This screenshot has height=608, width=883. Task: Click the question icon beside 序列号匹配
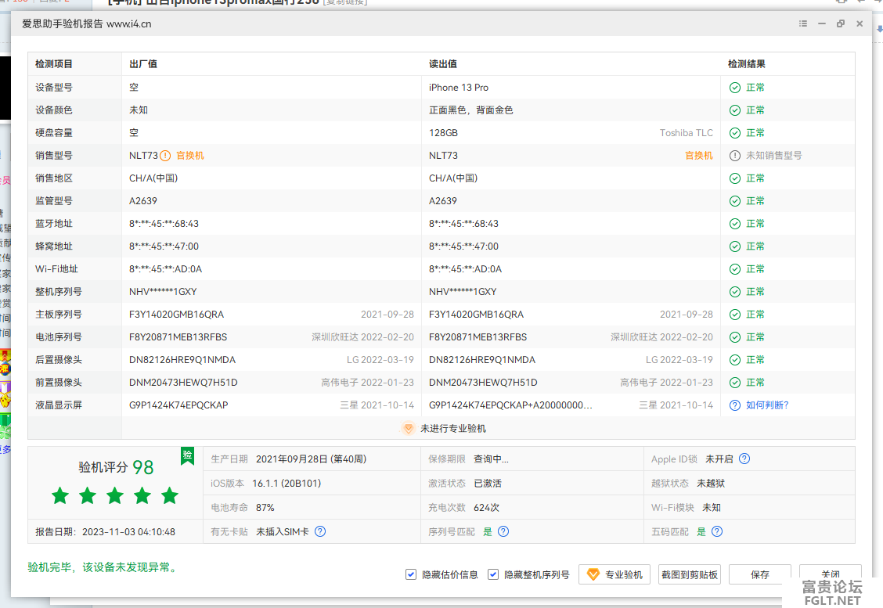click(x=503, y=531)
